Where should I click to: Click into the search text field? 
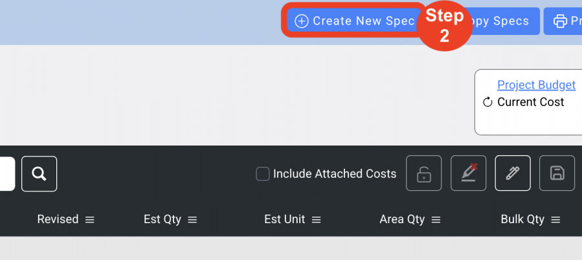(x=7, y=173)
